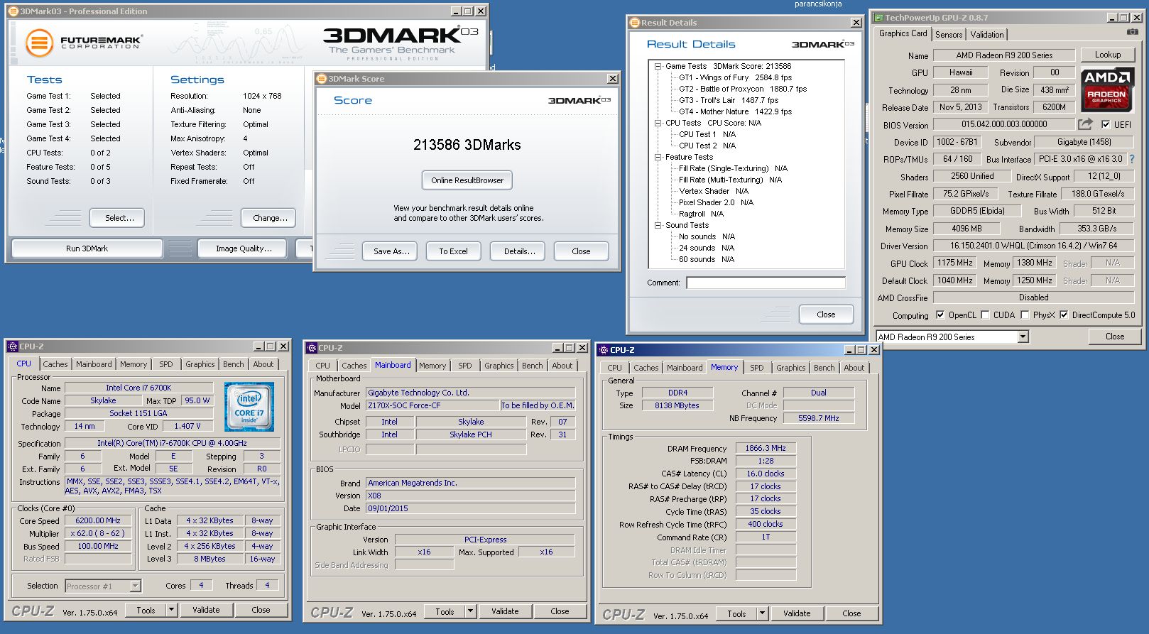Screen dimensions: 1149x634
Task: Click the Change... settings button
Action: [x=270, y=218]
